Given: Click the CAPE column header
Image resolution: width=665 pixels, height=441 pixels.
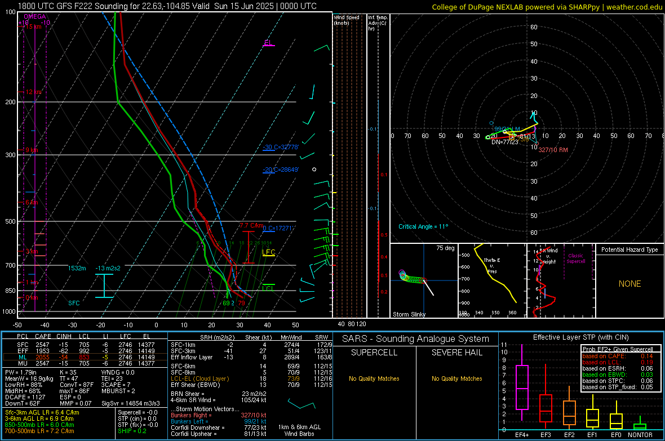Looking at the screenshot, I should (x=43, y=336).
